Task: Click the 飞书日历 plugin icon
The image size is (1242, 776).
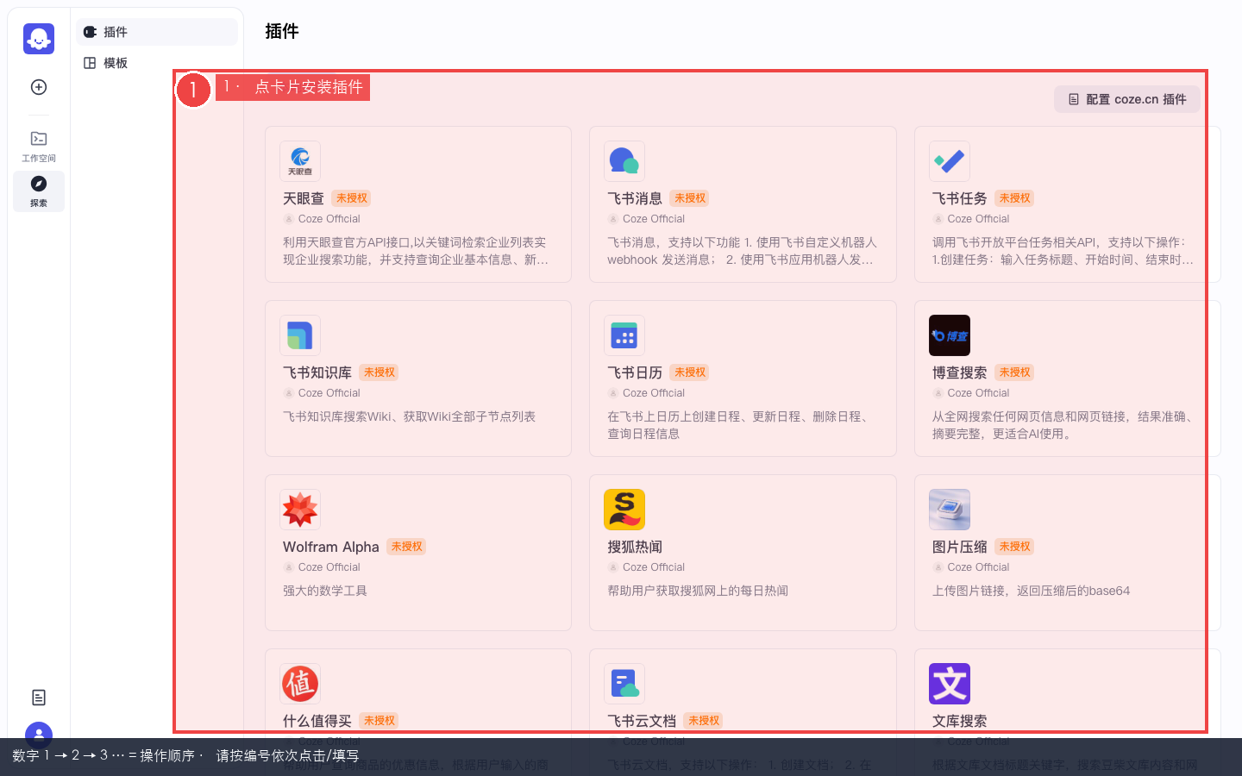Action: (x=624, y=335)
